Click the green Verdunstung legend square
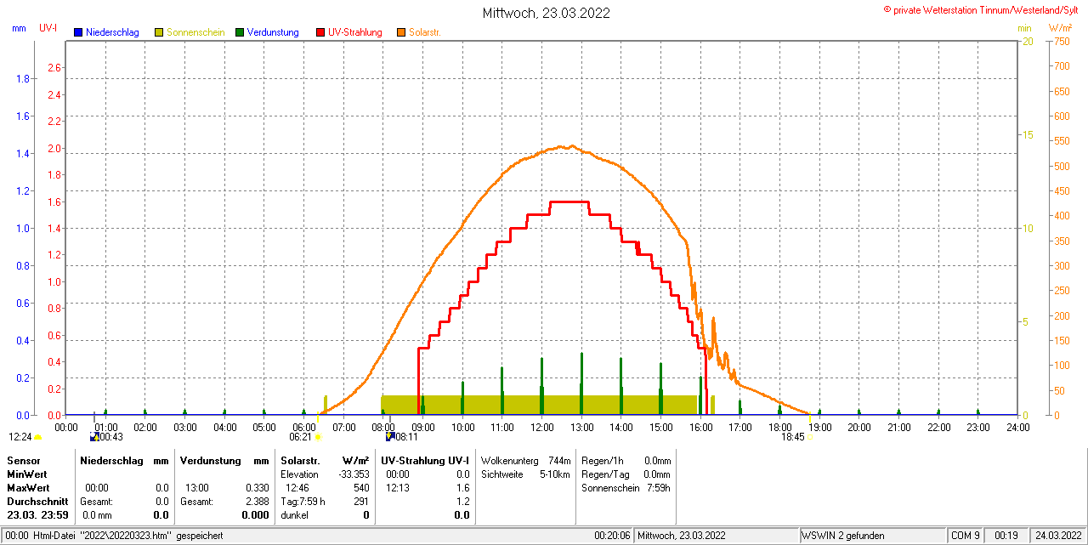 click(240, 32)
